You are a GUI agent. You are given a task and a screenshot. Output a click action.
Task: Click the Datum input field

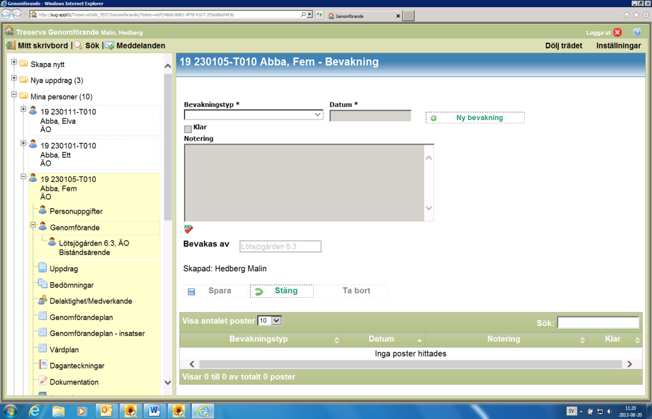tap(370, 115)
